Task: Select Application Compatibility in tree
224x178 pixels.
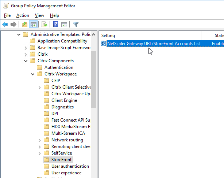Action: (x=62, y=41)
